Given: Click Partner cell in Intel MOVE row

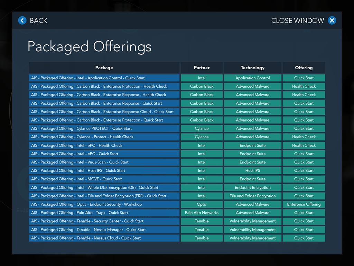Looking at the screenshot, I should coord(202,179).
